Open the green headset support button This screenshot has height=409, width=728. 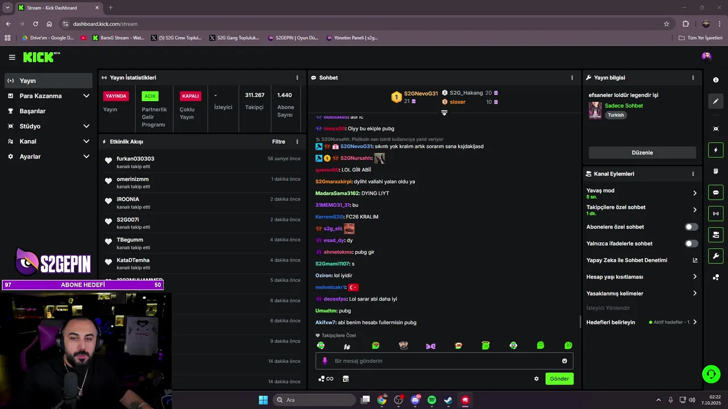(711, 374)
